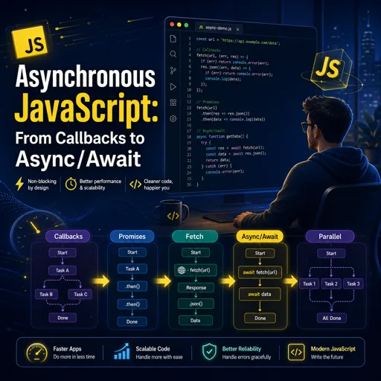Viewport: 381px width, 381px height.
Task: Open the Extensions blocks icon in sidebar
Action: (173, 103)
